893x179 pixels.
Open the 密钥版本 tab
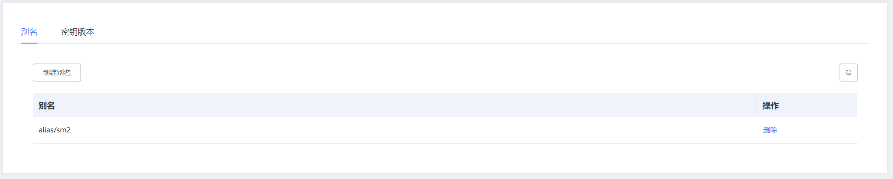point(77,32)
